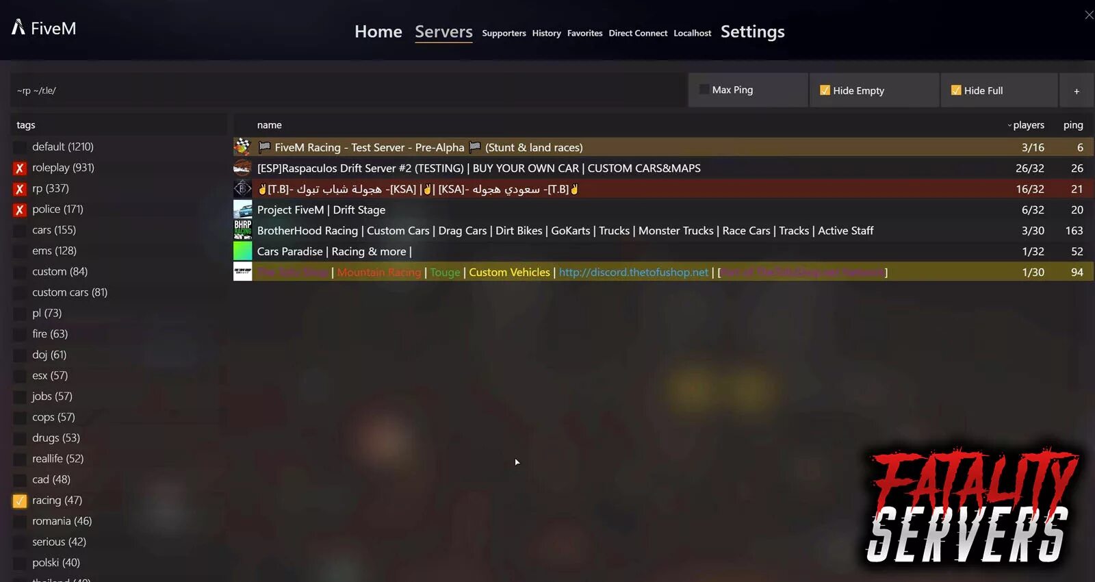Open the Home tab
1095x582 pixels.
point(378,31)
